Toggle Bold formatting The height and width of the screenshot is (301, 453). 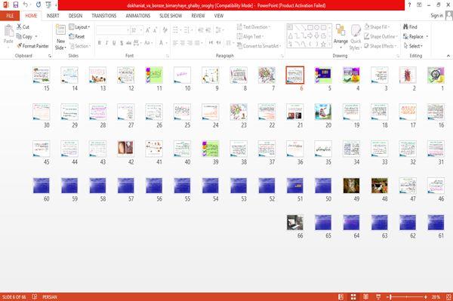coord(100,43)
